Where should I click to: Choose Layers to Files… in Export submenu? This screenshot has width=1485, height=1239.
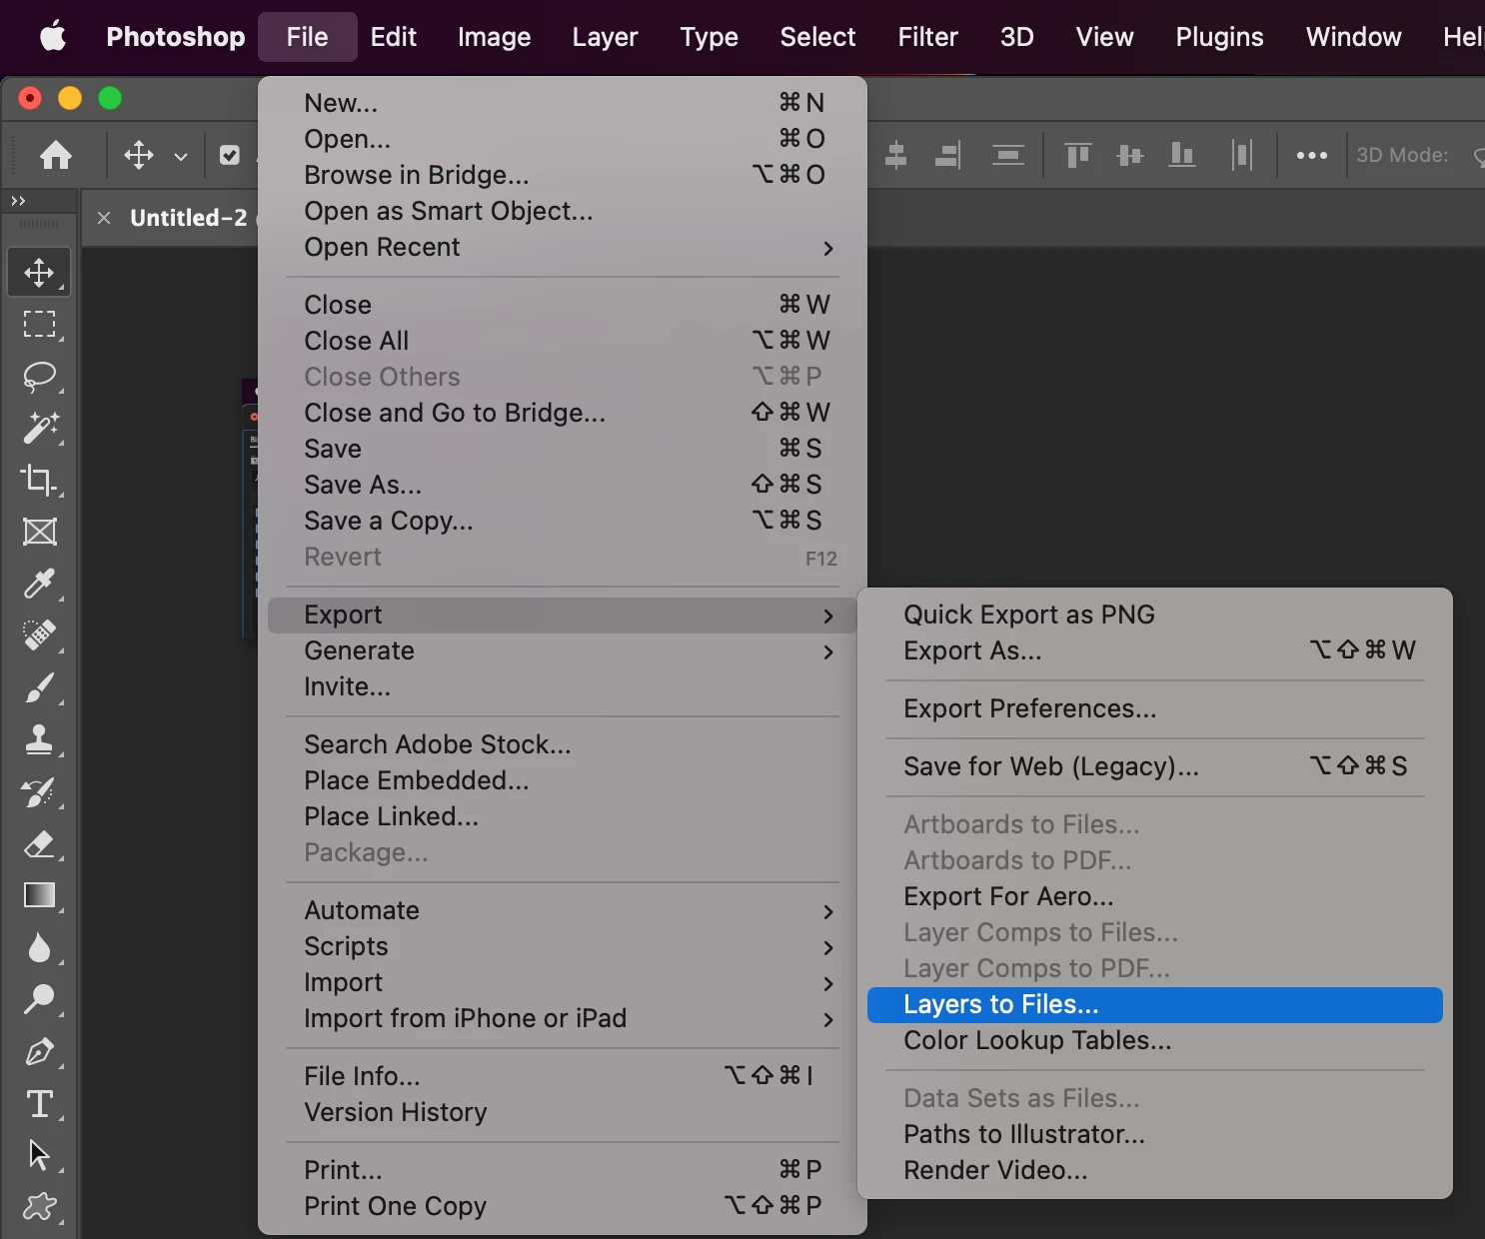click(1155, 1004)
